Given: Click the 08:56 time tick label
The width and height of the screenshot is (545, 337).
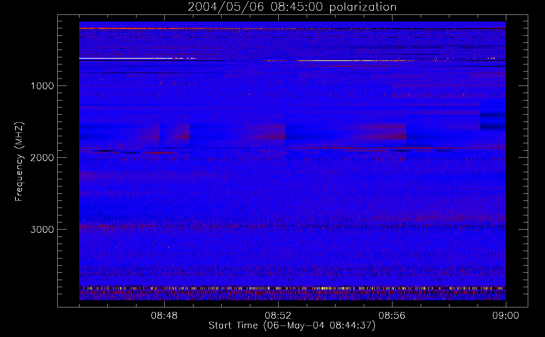Looking at the screenshot, I should [x=392, y=316].
